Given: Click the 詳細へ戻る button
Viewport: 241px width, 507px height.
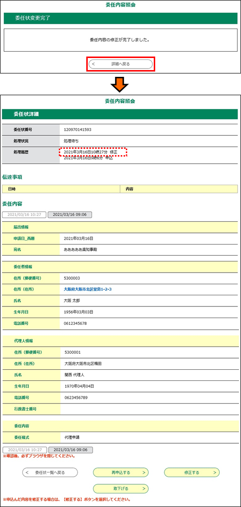Looking at the screenshot, I should (120, 64).
